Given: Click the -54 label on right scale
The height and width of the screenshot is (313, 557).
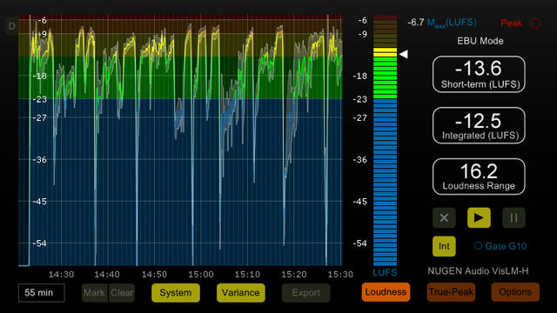Looking at the screenshot, I should point(359,243).
